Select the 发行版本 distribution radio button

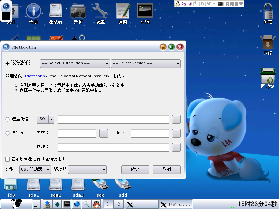7,63
